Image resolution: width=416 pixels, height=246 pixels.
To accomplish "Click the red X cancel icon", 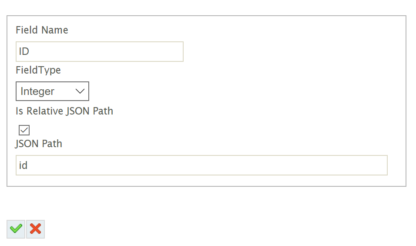I will click(x=35, y=229).
